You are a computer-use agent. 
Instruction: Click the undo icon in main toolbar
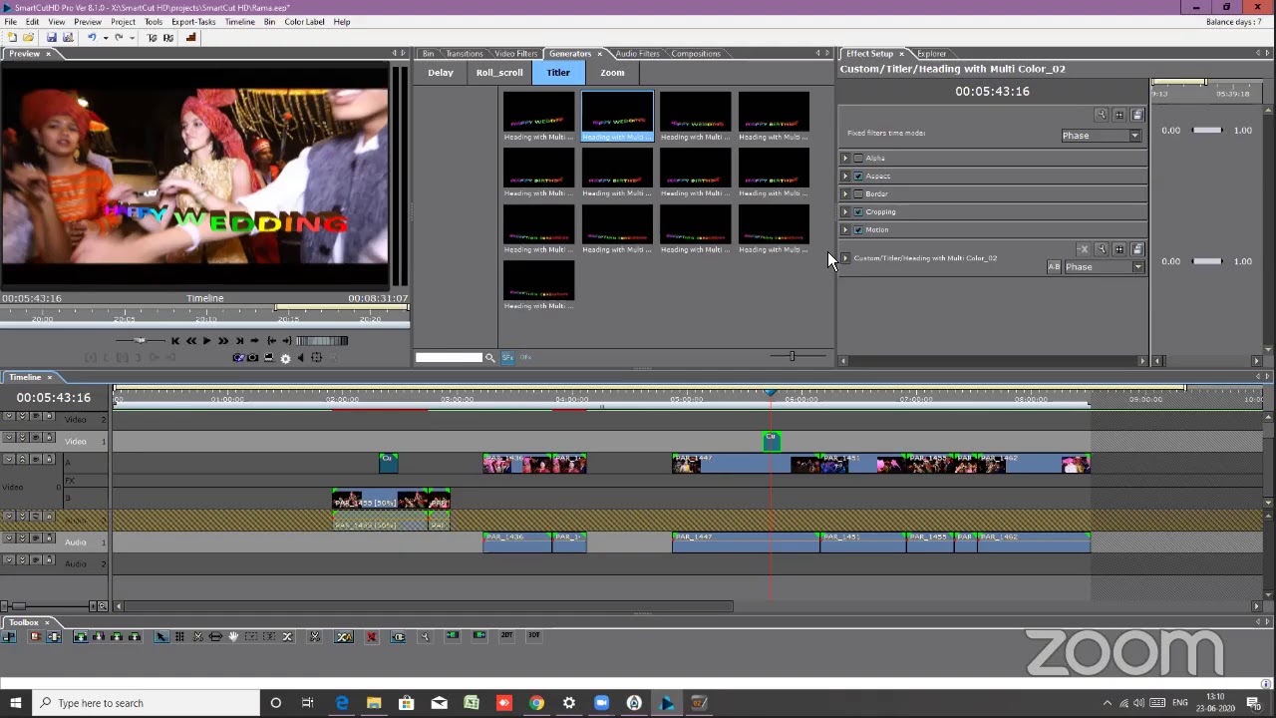(x=91, y=37)
